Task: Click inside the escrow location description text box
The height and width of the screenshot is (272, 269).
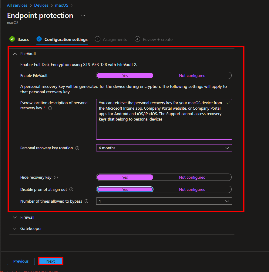Action: click(x=164, y=127)
